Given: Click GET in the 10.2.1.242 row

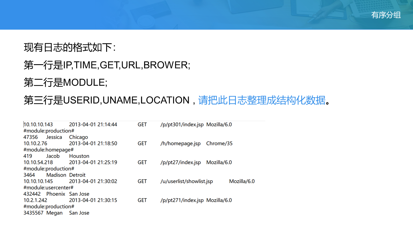Looking at the screenshot, I should (x=142, y=201).
